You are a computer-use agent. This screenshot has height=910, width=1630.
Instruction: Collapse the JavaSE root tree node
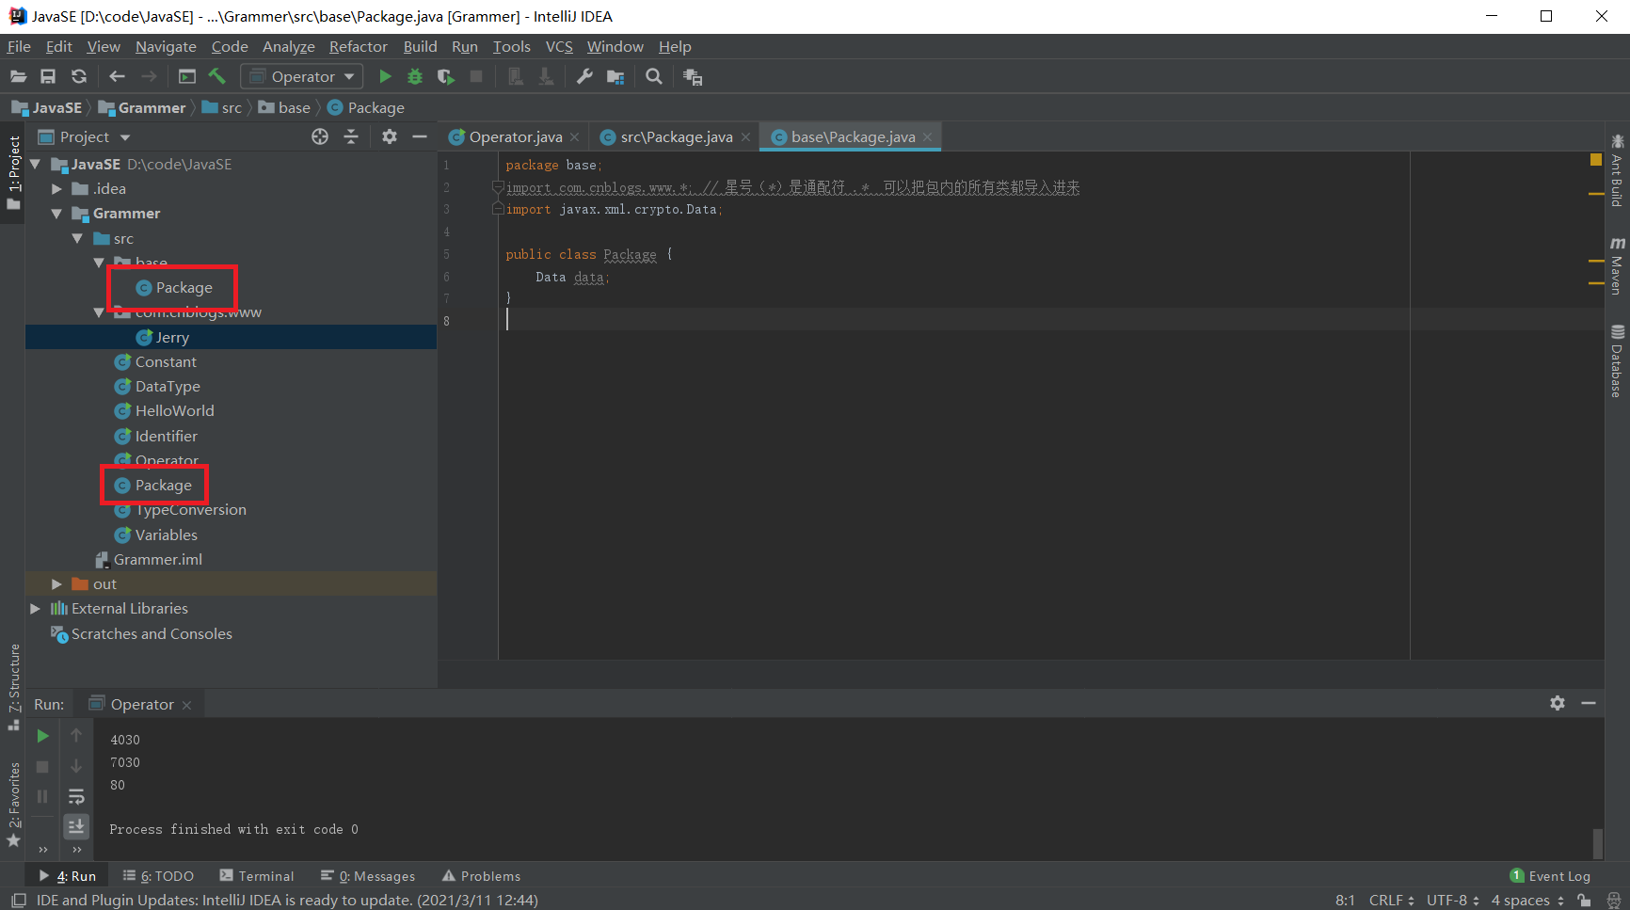(36, 164)
